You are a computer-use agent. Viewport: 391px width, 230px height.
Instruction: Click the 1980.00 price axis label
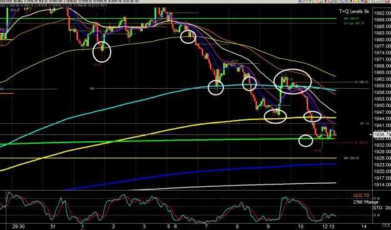pyautogui.click(x=382, y=39)
